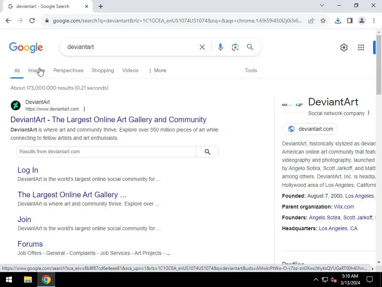Click the Google search text field
The width and height of the screenshot is (382, 287).
[132, 47]
